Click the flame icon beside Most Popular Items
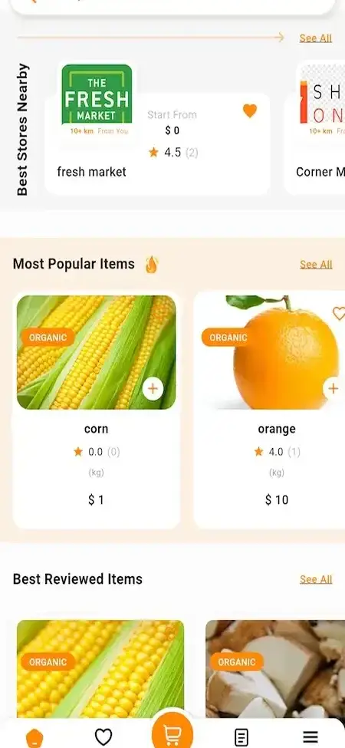The width and height of the screenshot is (345, 748). (152, 264)
